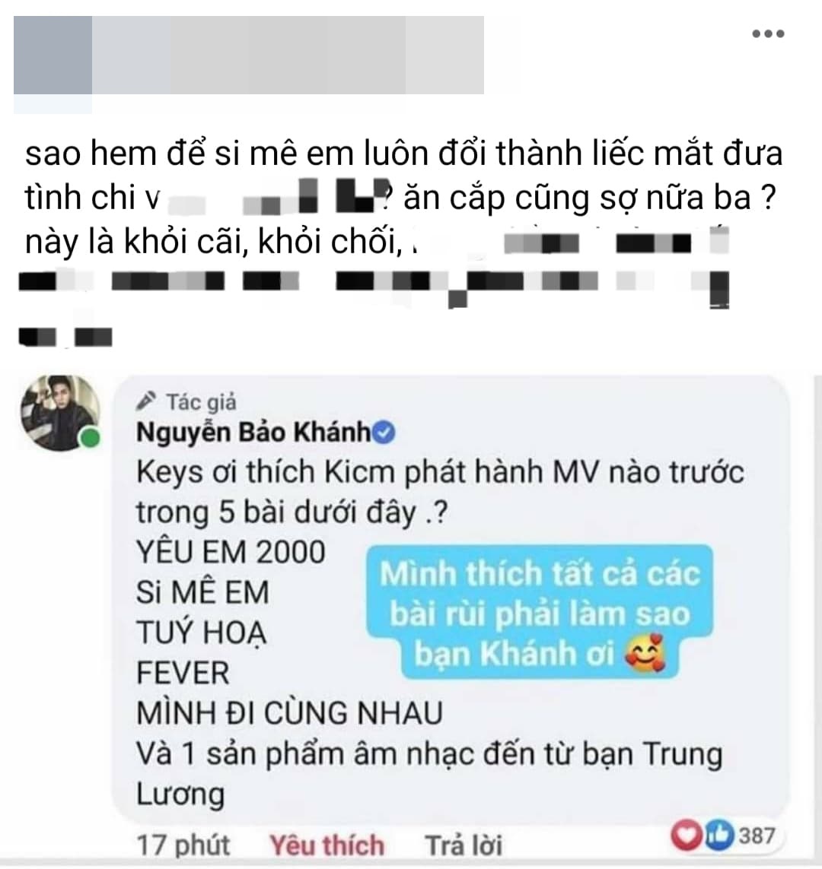Click the 17 phút timestamp
The height and width of the screenshot is (869, 822).
point(183,845)
